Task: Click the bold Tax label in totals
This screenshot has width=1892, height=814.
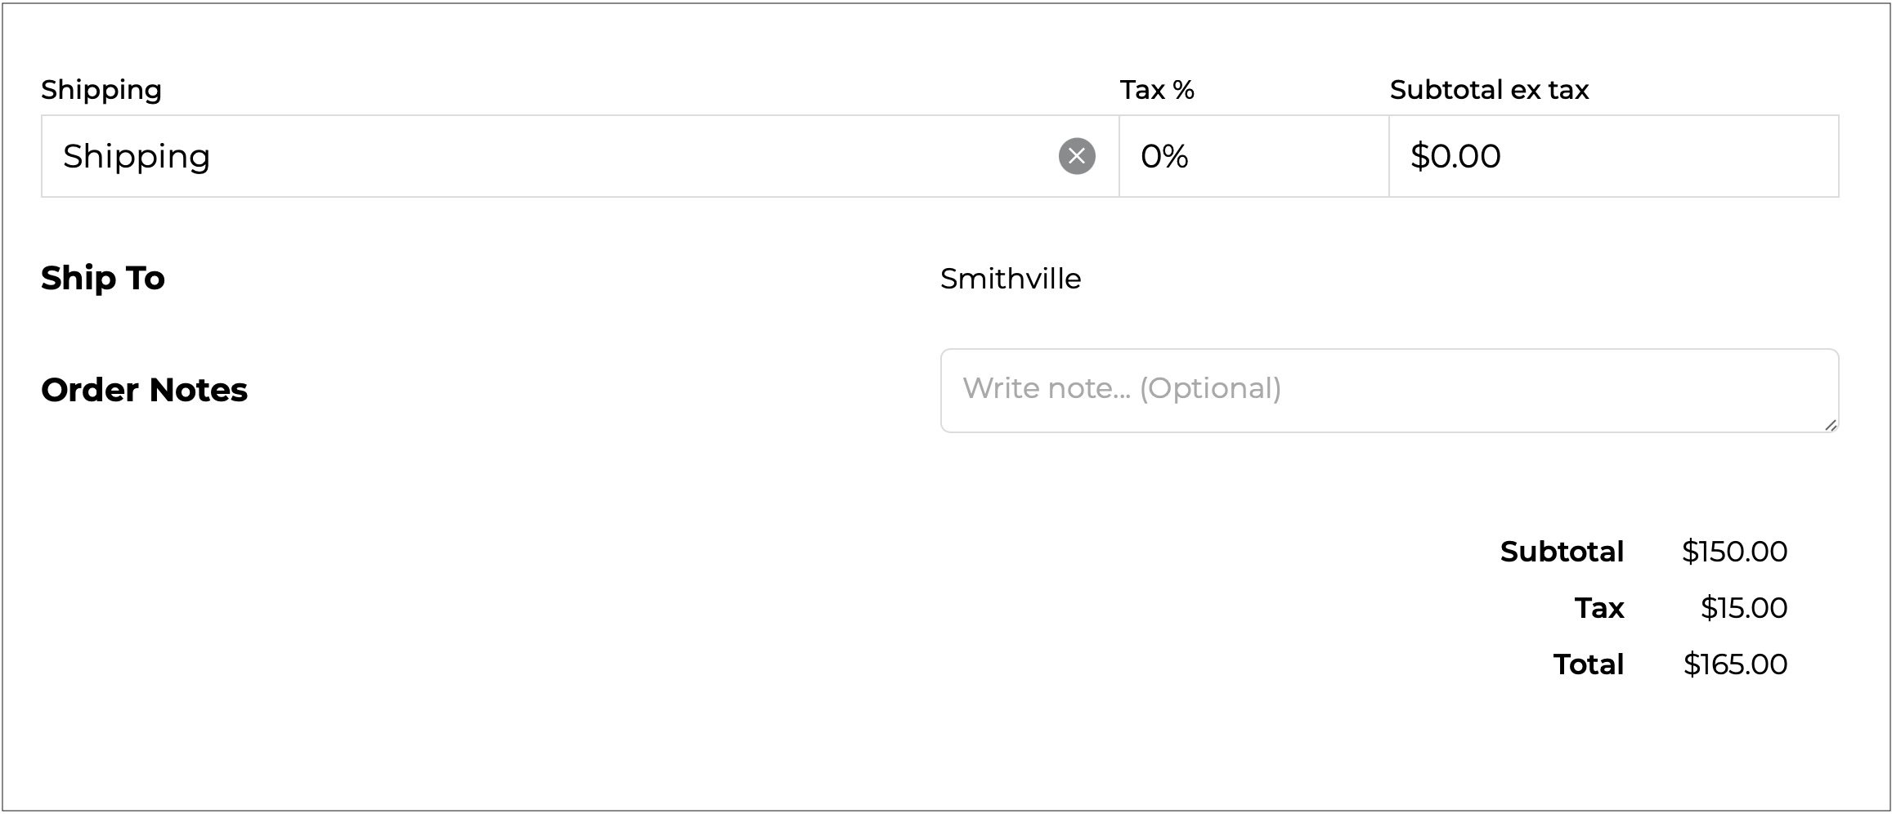Action: point(1599,608)
